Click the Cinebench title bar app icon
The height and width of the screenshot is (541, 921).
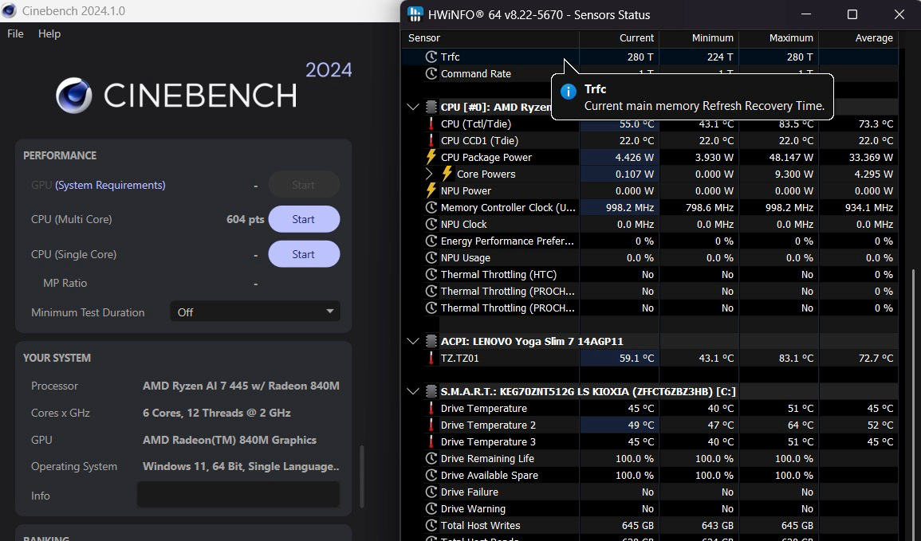click(10, 10)
